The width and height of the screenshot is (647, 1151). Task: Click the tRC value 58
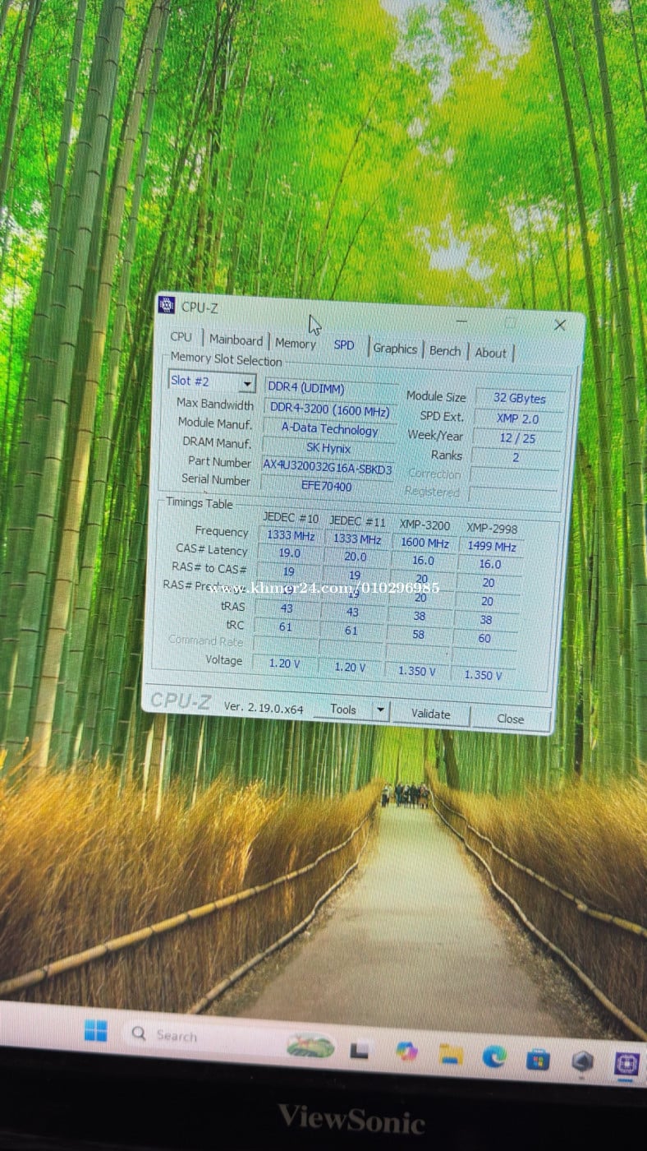tap(420, 635)
